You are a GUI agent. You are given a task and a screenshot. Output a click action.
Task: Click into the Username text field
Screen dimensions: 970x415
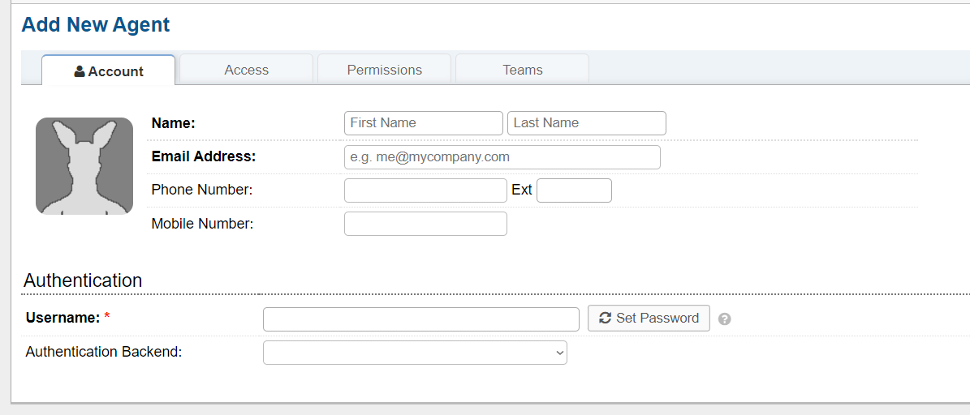pyautogui.click(x=420, y=319)
